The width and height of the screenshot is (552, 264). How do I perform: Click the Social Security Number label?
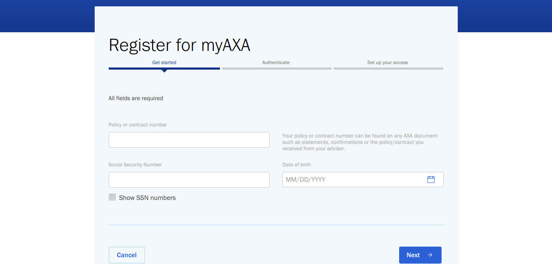click(135, 165)
